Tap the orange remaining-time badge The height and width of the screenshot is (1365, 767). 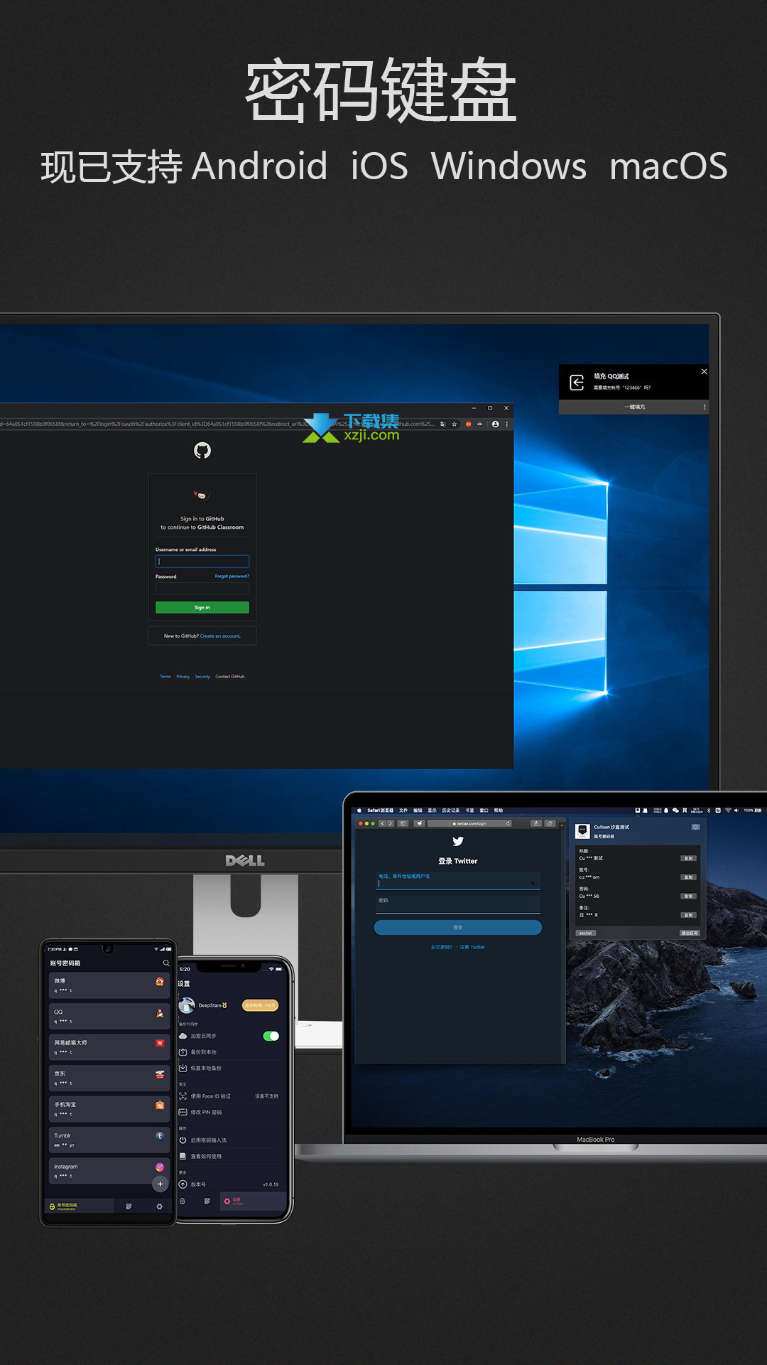point(260,1005)
